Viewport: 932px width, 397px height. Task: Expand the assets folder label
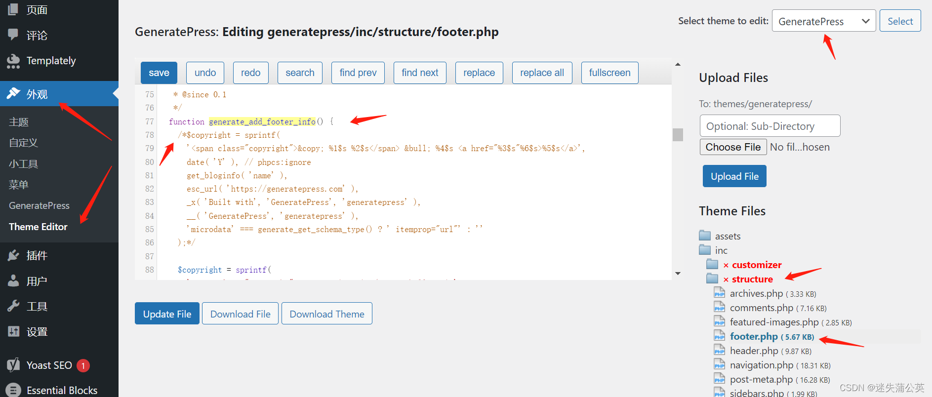pos(728,236)
